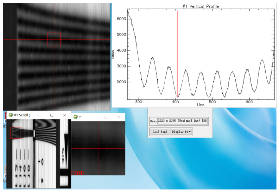This screenshot has height=192, width=279.
Task: Maximize the #1 Scroll window
Action: [52, 115]
